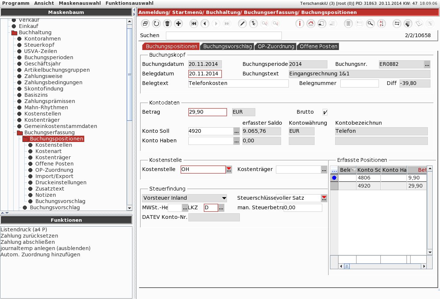
Task: Jump to first record with toolbar icon
Action: pos(194,24)
